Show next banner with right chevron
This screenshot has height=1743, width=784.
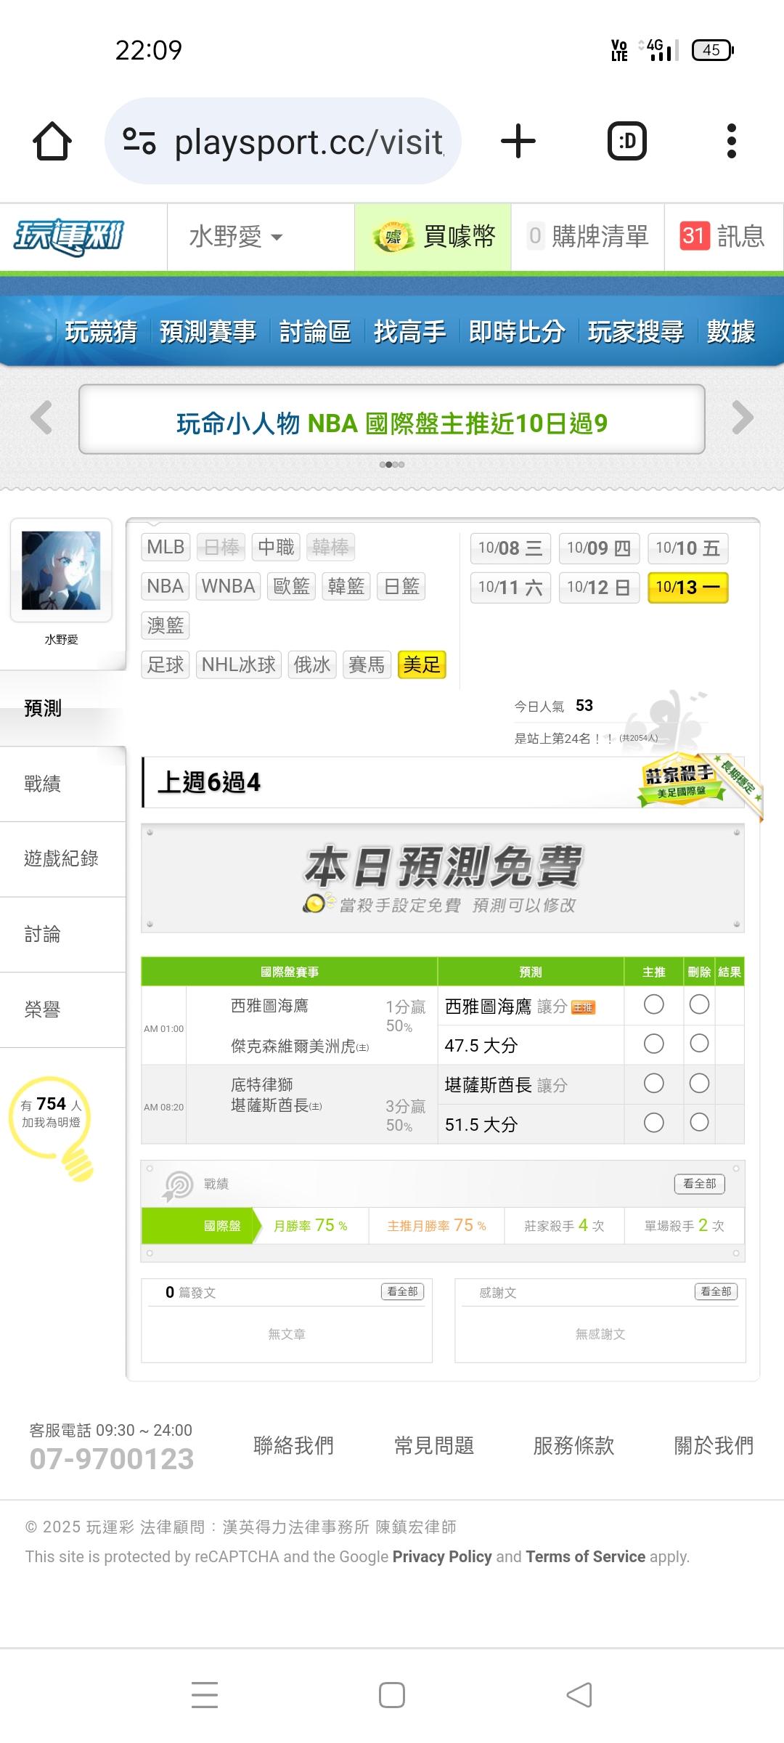pyautogui.click(x=742, y=418)
